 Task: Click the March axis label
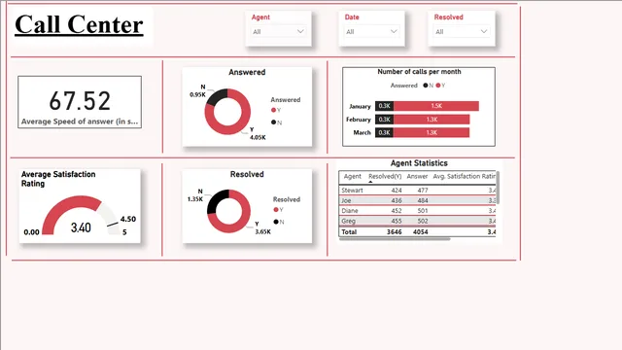[x=362, y=132]
